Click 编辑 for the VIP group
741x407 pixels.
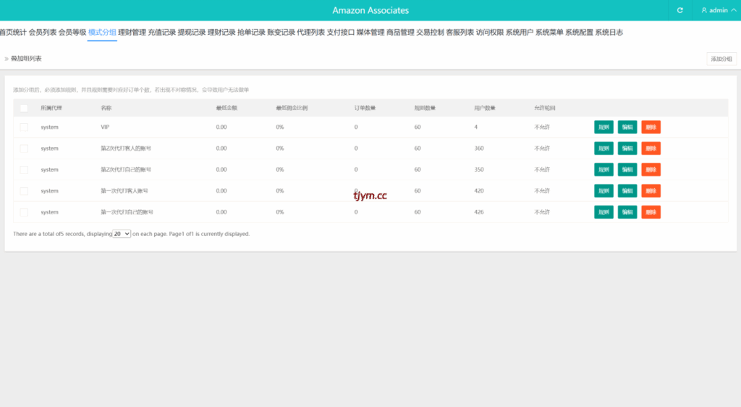tap(627, 127)
